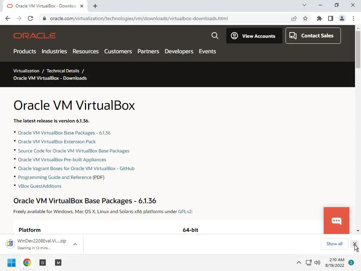
Task: Click the WinDev2208Eval zip download item
Action: 37,244
